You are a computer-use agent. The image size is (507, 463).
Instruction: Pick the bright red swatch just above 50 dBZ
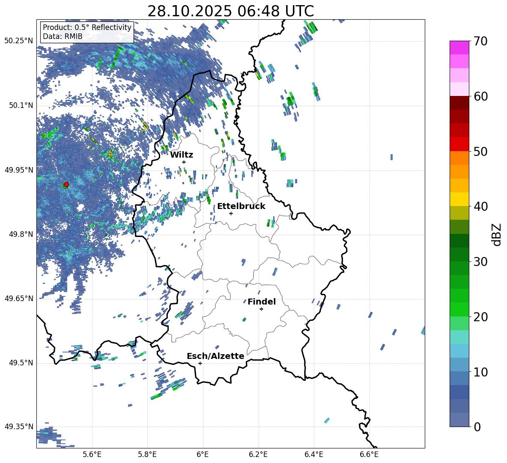459,144
